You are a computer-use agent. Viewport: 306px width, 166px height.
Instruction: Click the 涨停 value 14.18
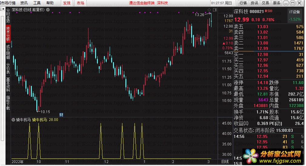pos(262,83)
